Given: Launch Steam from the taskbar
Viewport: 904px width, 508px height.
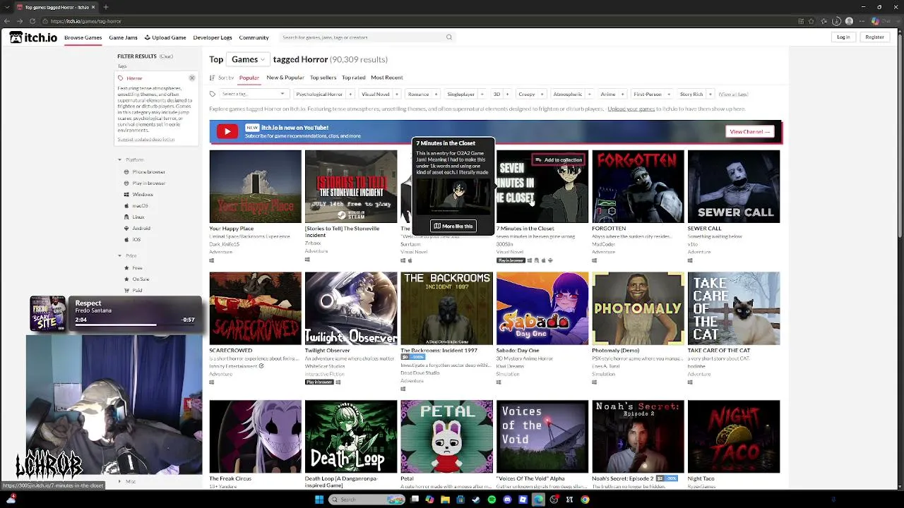Looking at the screenshot, I should (476, 500).
